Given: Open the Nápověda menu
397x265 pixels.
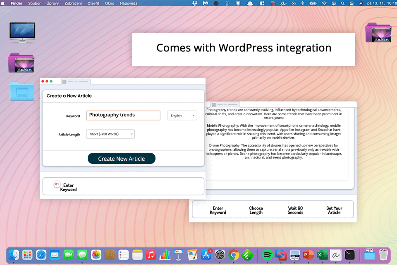Looking at the screenshot, I should pyautogui.click(x=129, y=3).
